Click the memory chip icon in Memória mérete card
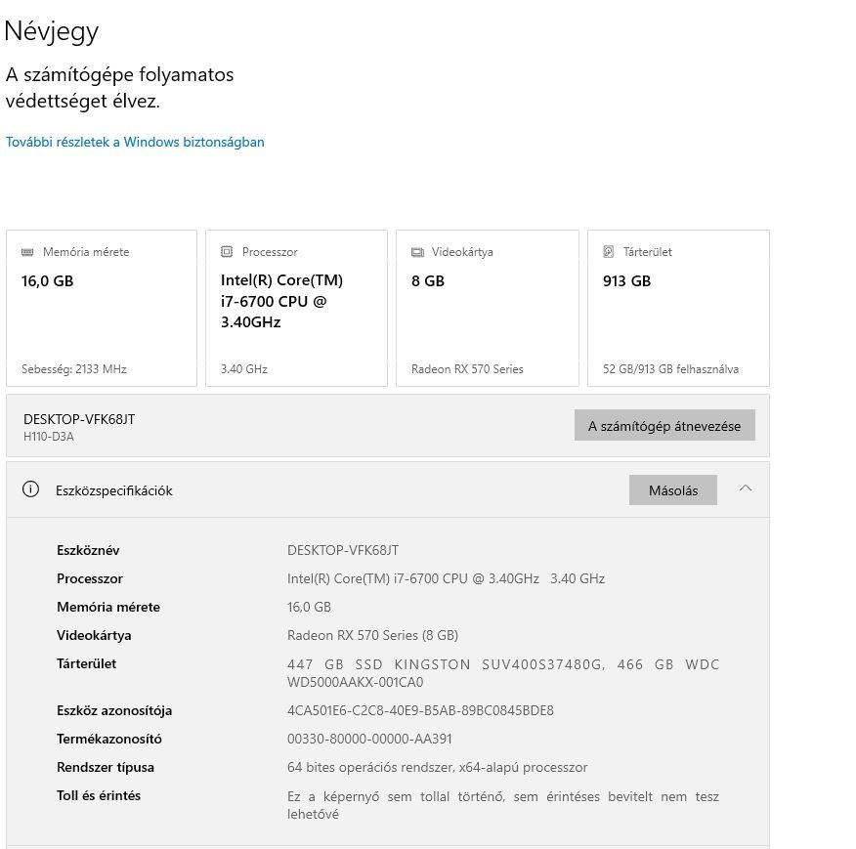Viewport: 856px width, 849px height. coord(27,252)
